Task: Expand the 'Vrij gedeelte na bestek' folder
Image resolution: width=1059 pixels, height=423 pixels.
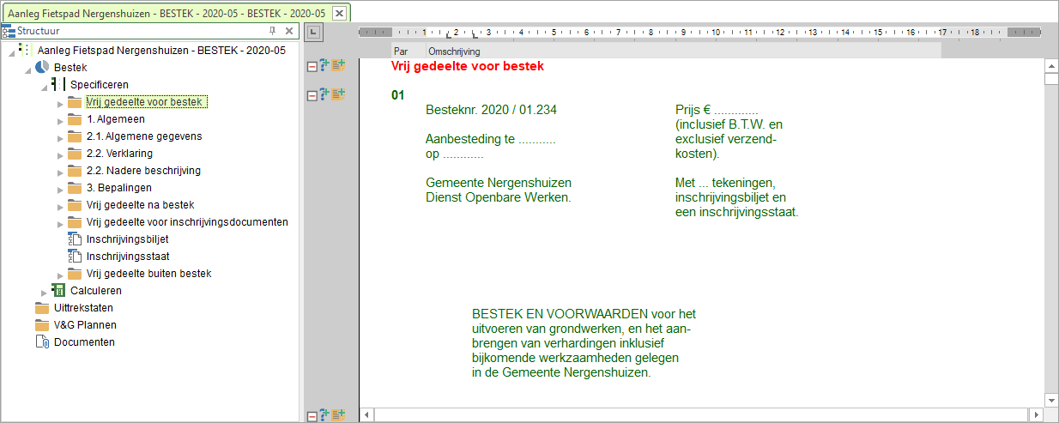Action: click(x=60, y=206)
